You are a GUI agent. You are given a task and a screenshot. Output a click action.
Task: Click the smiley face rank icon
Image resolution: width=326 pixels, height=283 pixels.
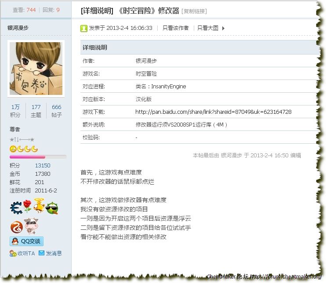(13, 149)
